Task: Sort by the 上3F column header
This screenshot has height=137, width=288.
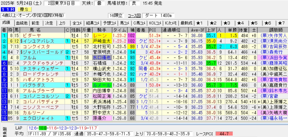Action: pyautogui.click(x=211, y=30)
